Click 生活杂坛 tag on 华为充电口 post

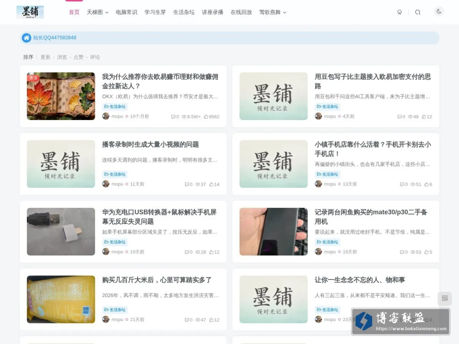(x=115, y=242)
